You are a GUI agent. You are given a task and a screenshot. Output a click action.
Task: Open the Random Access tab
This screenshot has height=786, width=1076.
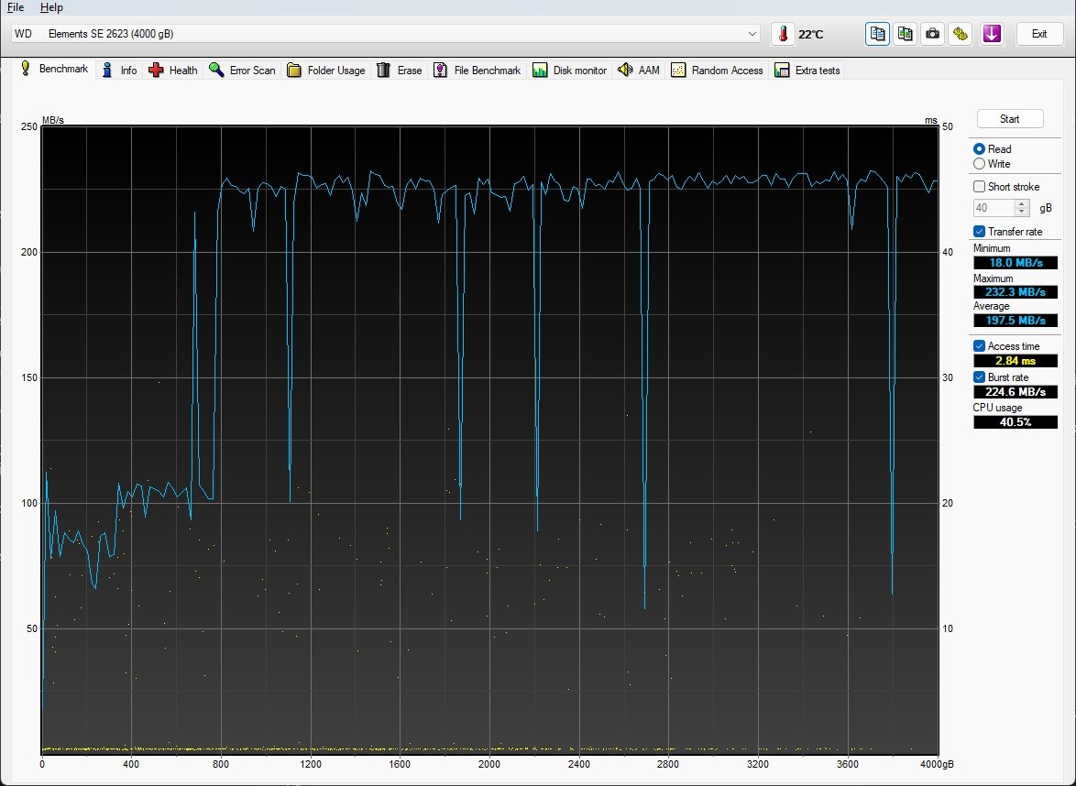click(717, 70)
